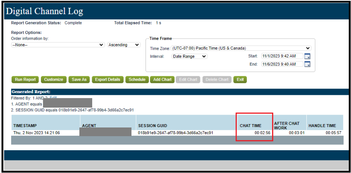This screenshot has width=351, height=173.
Task: Click the disabled Edit Chart button
Action: tap(188, 79)
